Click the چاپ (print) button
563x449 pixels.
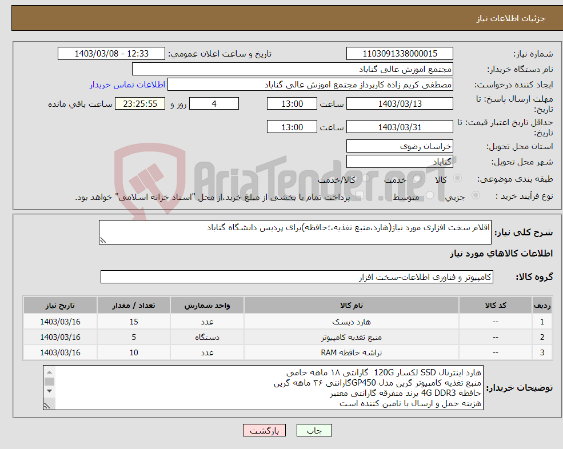[314, 430]
